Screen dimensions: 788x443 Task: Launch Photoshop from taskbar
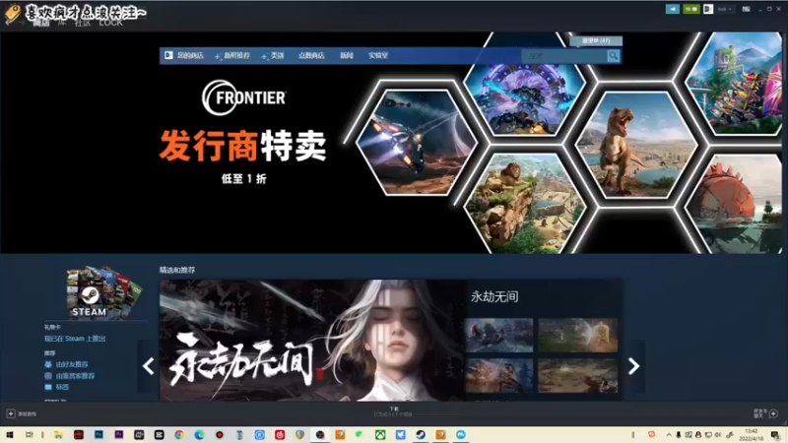[x=98, y=434]
